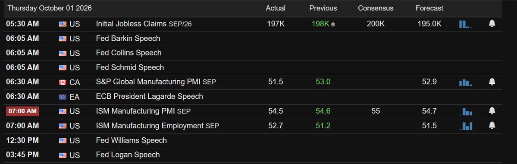This screenshot has width=517, height=164.
Task: Click the Euro Area flag icon
Action: pyautogui.click(x=63, y=97)
